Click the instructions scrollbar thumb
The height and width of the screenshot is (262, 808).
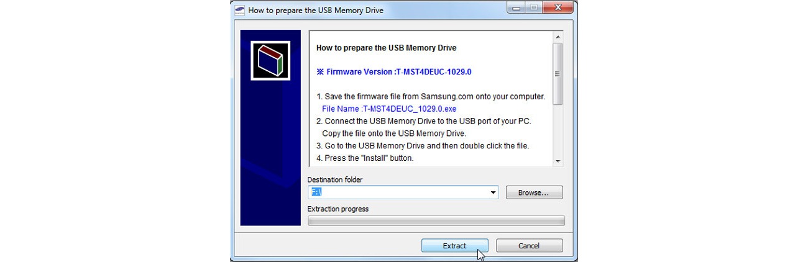pyautogui.click(x=558, y=74)
